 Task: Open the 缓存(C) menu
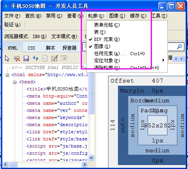138,16
